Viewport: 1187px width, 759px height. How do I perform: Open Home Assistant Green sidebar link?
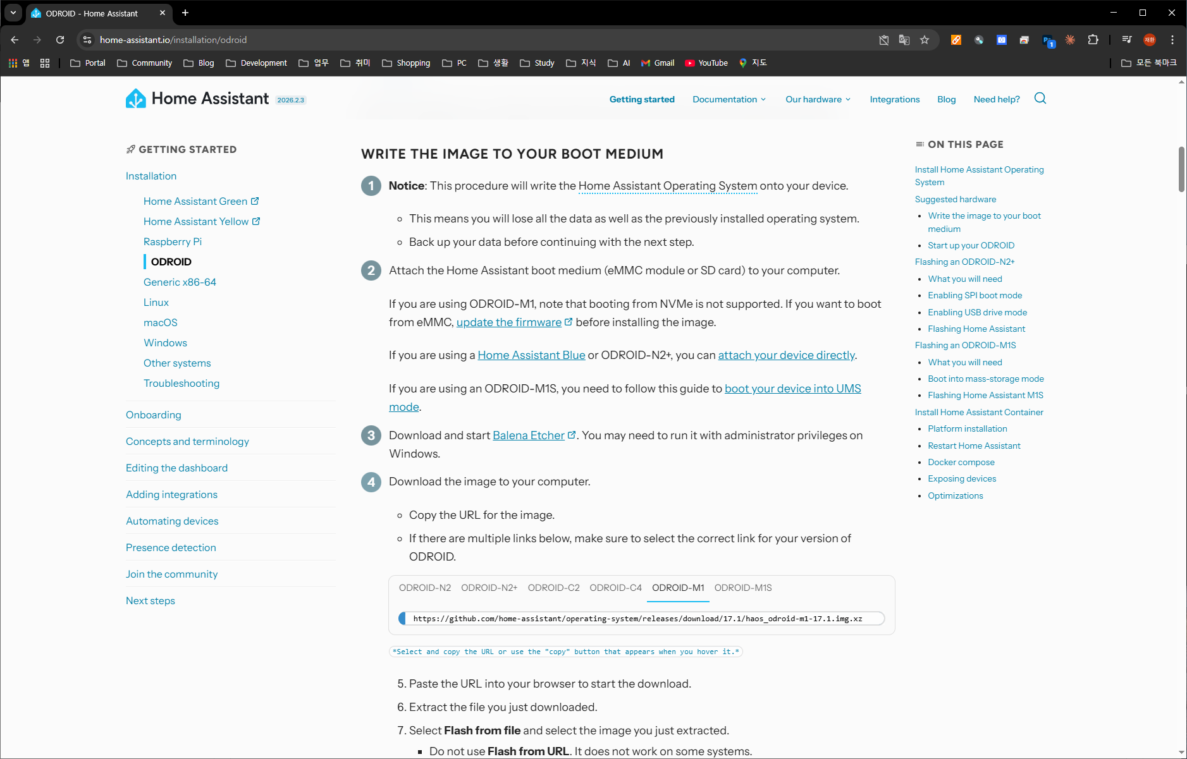(x=201, y=201)
